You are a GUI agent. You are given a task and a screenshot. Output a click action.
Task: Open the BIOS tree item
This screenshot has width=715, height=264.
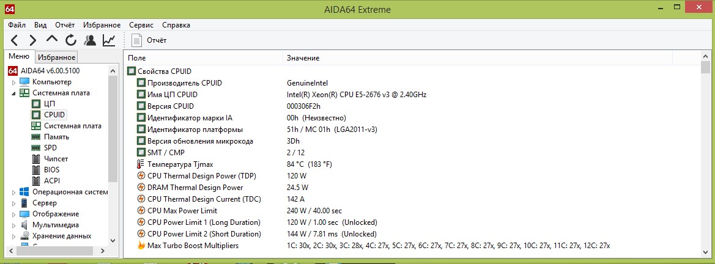pyautogui.click(x=52, y=170)
